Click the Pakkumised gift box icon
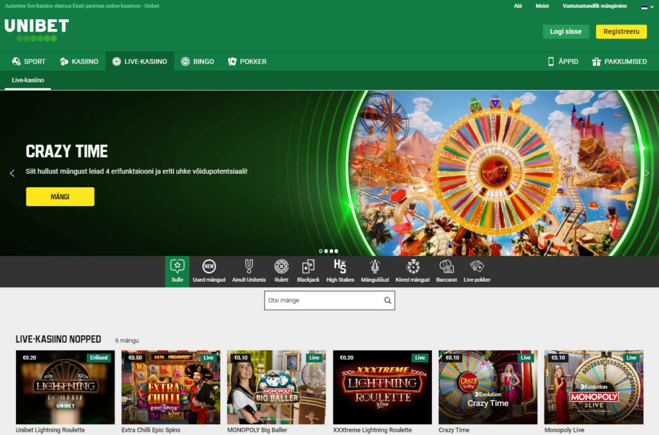Screen dimensions: 659x435 click(x=596, y=61)
